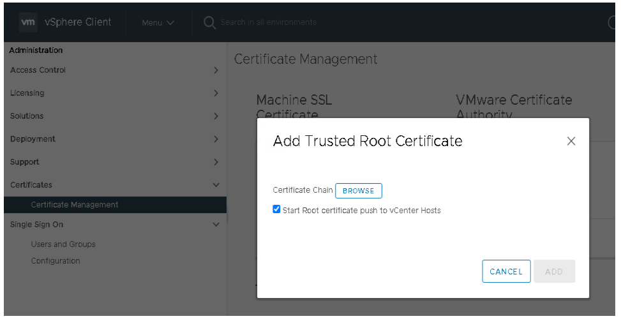621x321 pixels.
Task: Focus the Search in all environments field
Action: point(269,22)
